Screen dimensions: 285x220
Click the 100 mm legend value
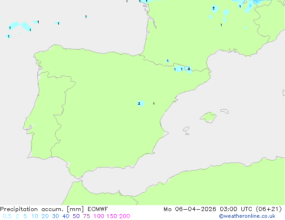pyautogui.click(x=99, y=216)
